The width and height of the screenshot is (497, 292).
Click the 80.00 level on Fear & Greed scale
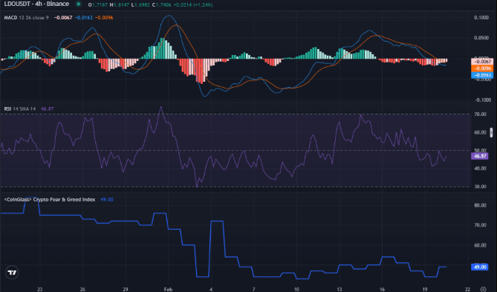tap(480, 205)
